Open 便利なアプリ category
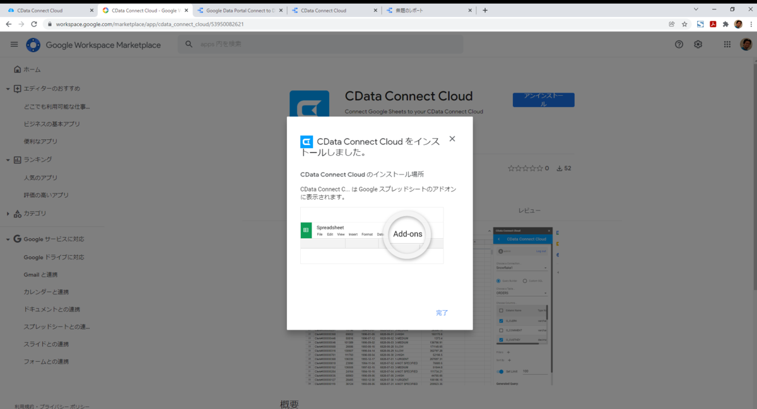The height and width of the screenshot is (409, 757). point(40,142)
